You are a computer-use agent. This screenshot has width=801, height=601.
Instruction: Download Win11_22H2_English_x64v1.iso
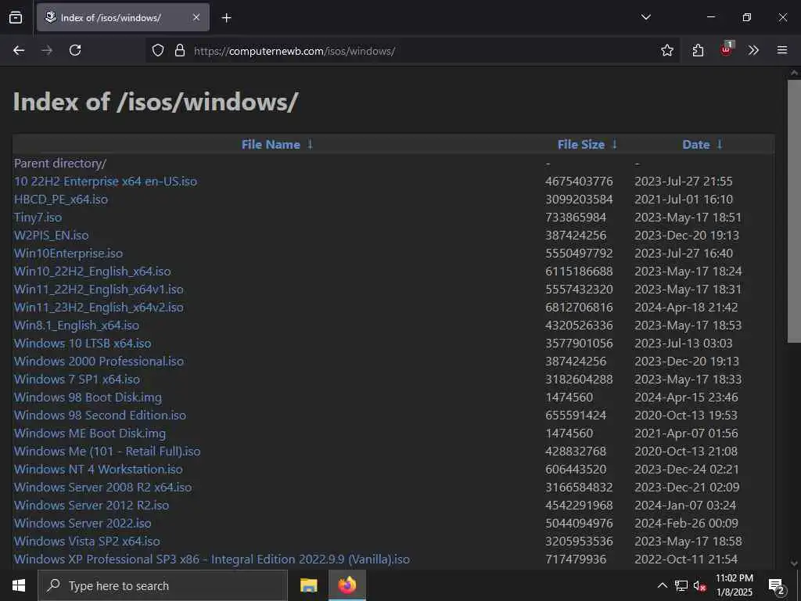(99, 290)
